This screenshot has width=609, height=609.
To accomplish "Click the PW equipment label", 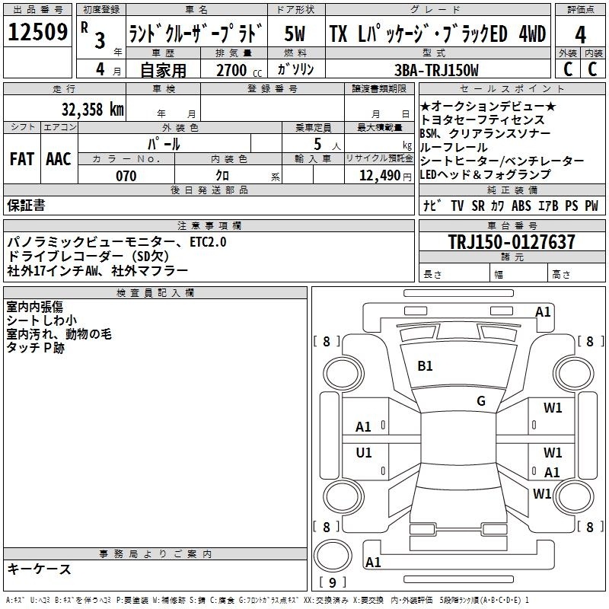I will [591, 206].
